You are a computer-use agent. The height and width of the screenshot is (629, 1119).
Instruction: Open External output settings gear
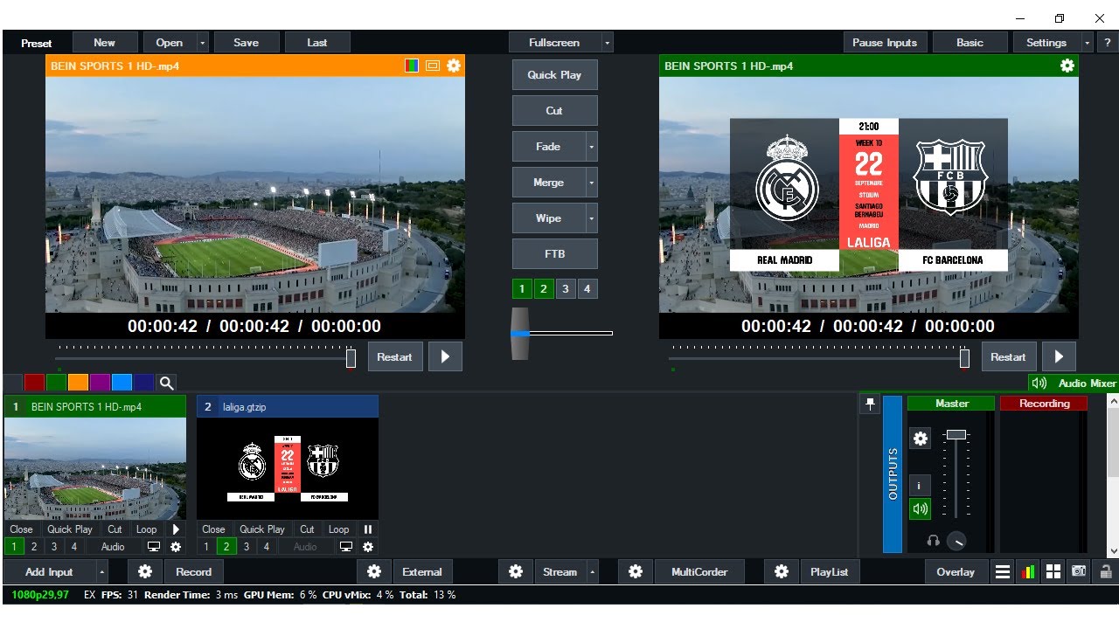coord(374,572)
